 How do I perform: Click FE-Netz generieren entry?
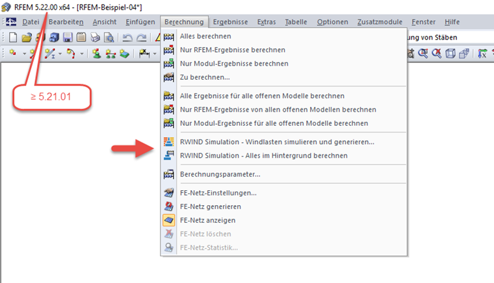[210, 206]
